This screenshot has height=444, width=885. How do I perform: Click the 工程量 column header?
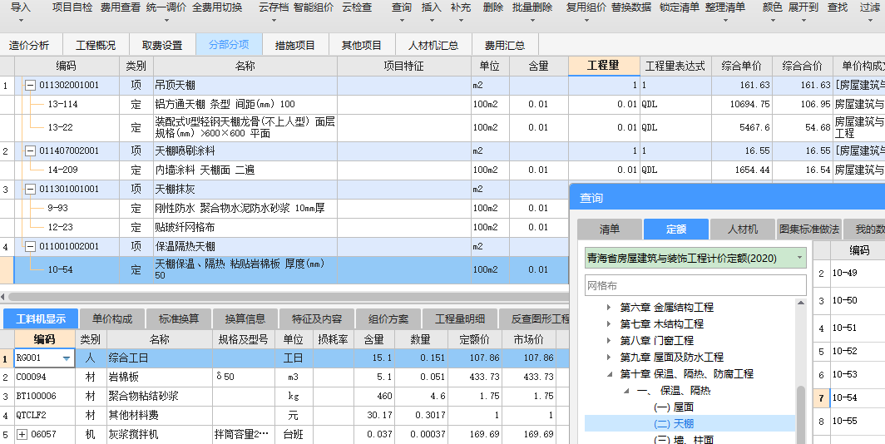coord(603,66)
